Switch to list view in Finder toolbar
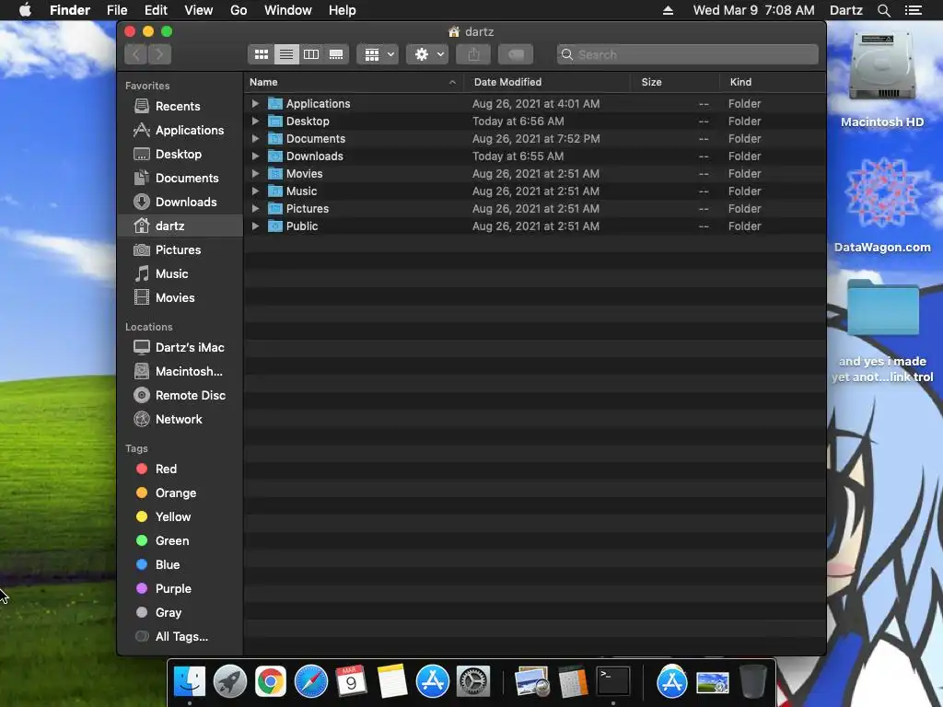This screenshot has width=943, height=707. 286,54
